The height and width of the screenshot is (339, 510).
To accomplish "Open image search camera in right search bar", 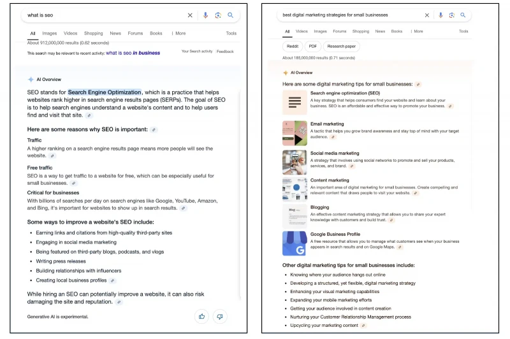I will tap(451, 15).
